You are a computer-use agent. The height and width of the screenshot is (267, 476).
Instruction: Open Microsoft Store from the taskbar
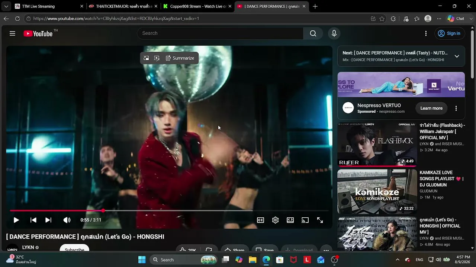click(280, 260)
